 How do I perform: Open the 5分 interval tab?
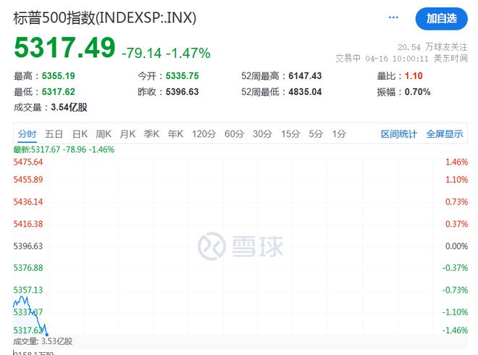coord(316,134)
